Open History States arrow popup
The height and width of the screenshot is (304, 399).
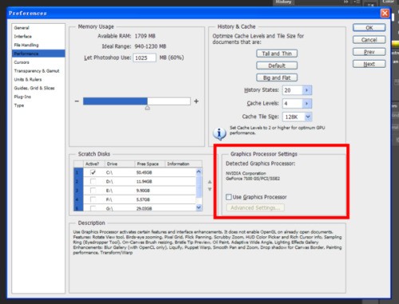click(x=307, y=90)
